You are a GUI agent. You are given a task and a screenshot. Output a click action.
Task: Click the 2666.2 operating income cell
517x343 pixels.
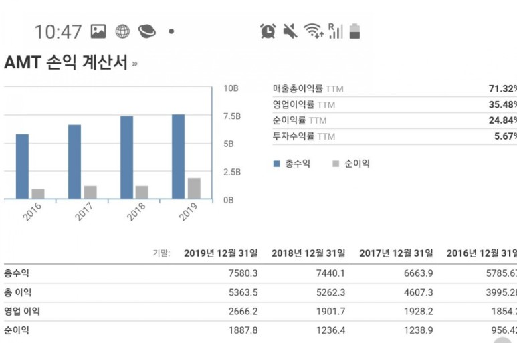243,312
